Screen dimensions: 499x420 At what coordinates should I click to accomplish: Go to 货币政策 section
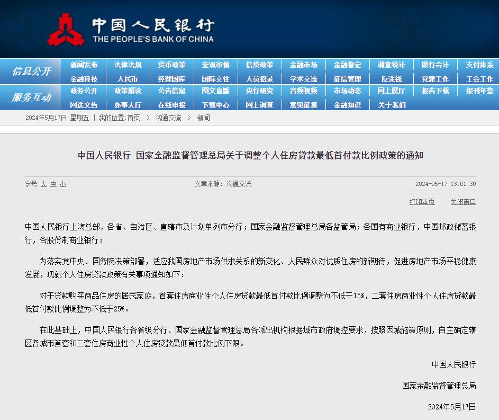(x=171, y=65)
